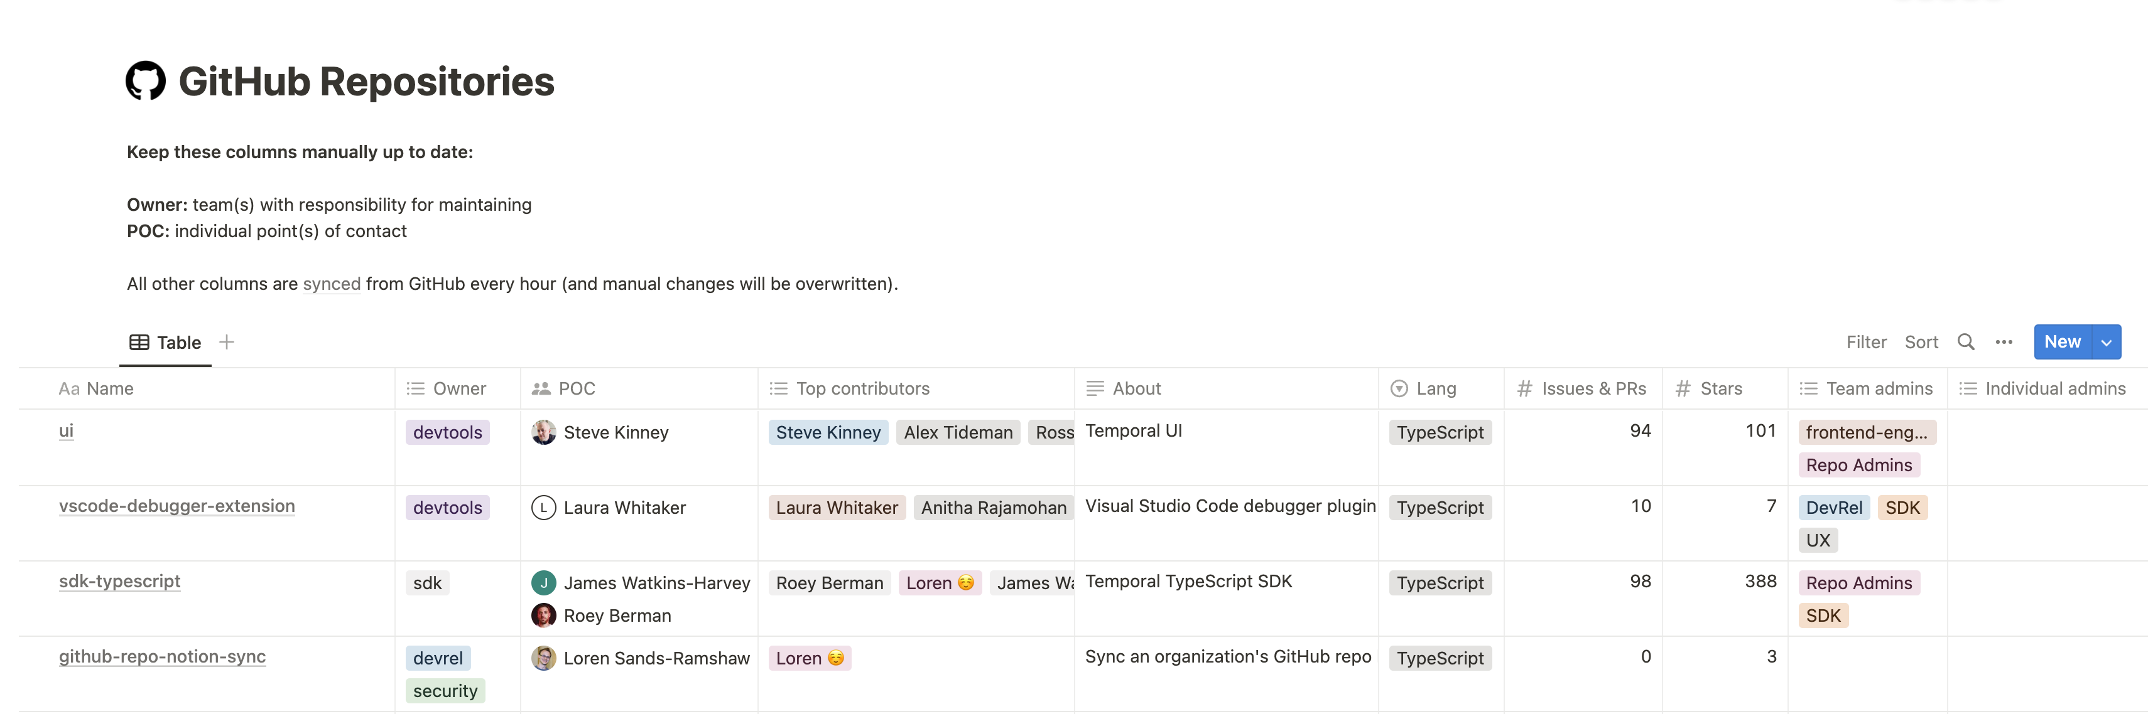Select the devtools owner tag on ui row
2148x714 pixels.
pos(447,431)
